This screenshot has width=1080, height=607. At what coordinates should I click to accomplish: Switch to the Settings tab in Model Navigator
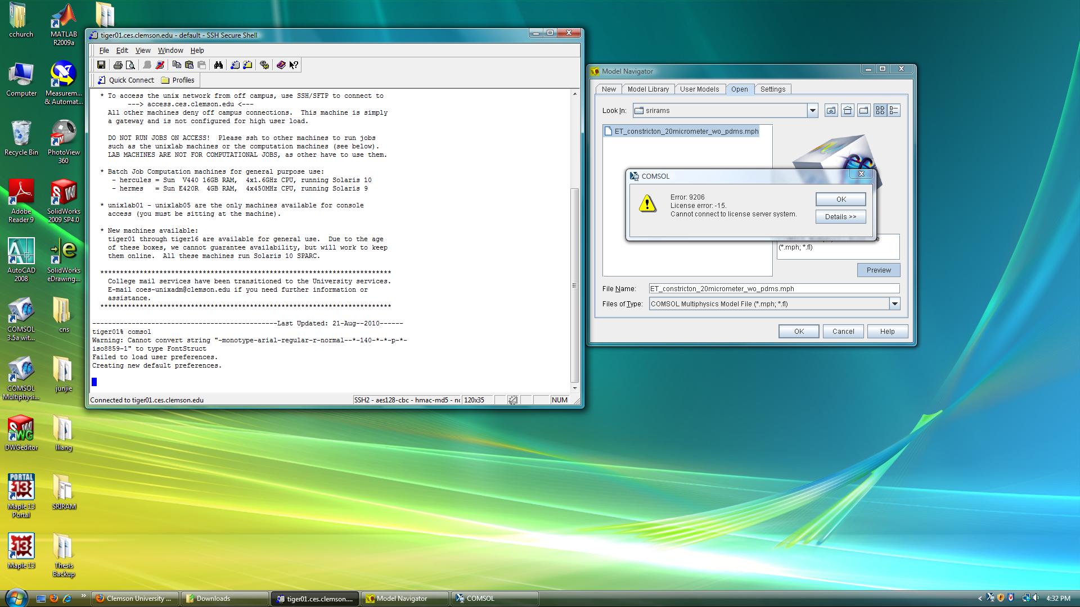pos(773,89)
